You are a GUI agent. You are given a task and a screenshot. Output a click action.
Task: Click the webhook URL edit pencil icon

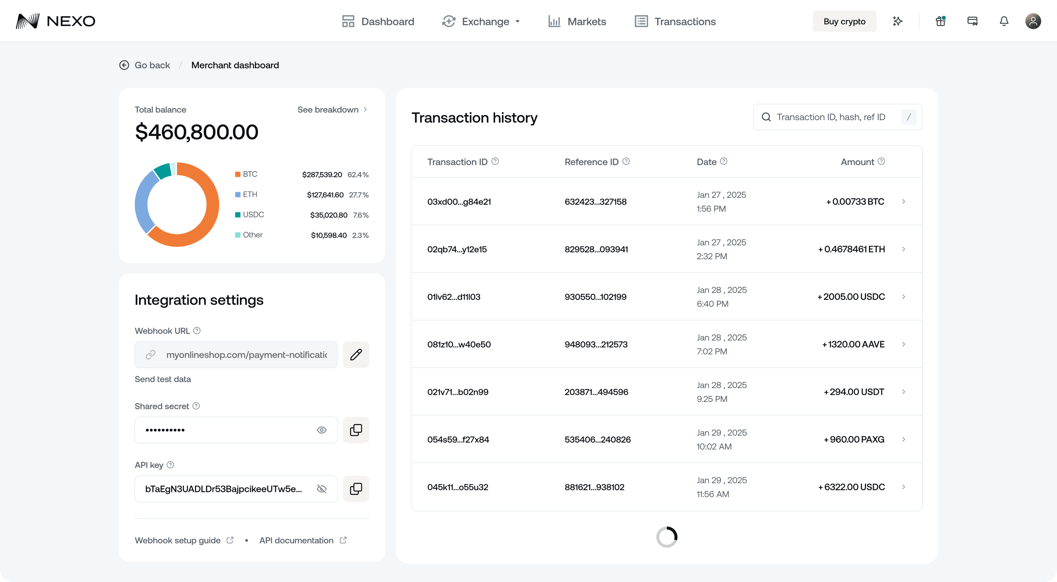[356, 355]
